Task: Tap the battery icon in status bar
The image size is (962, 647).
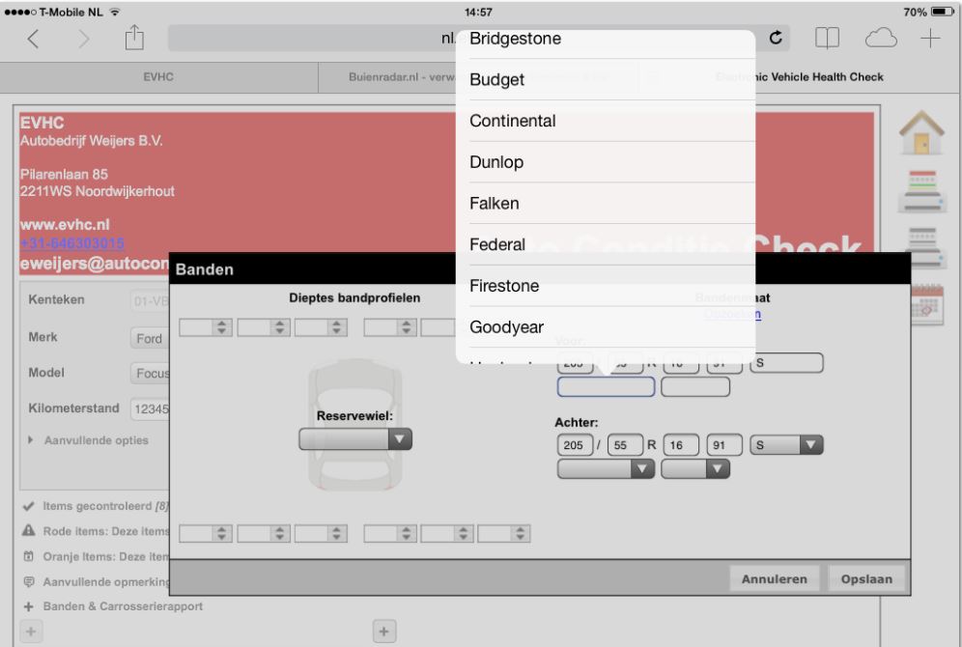Action: 943,12
